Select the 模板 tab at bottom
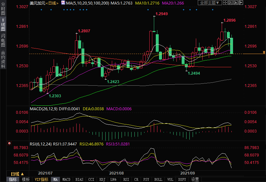The height and width of the screenshot is (182, 266). (26, 179)
